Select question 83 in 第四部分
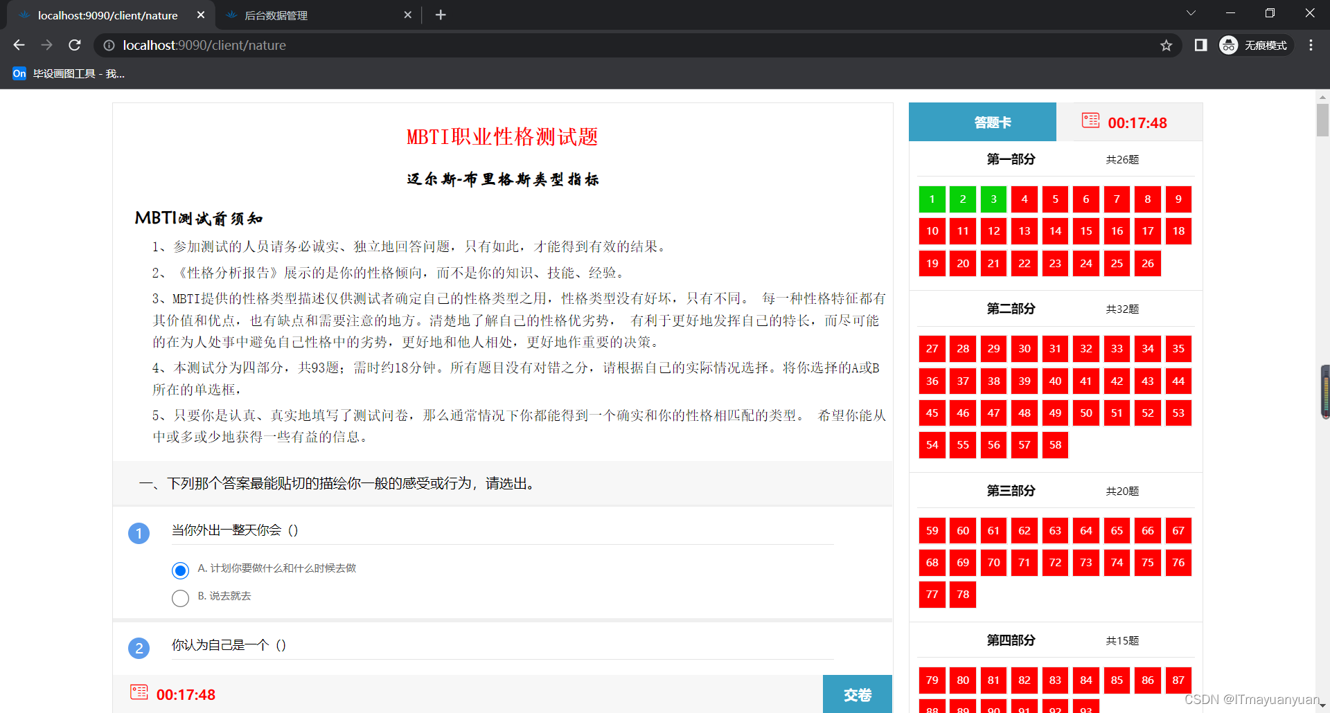 [x=1055, y=680]
